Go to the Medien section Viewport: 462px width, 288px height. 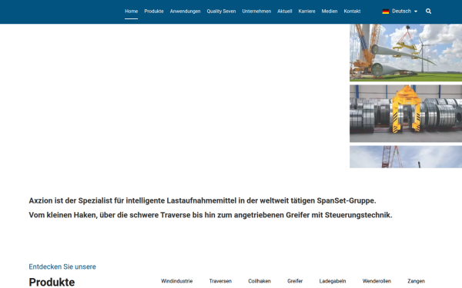[329, 12]
